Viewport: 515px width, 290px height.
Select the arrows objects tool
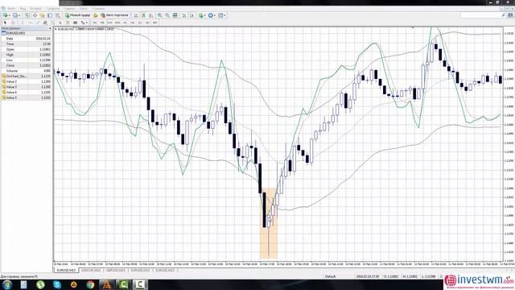[x=82, y=23]
